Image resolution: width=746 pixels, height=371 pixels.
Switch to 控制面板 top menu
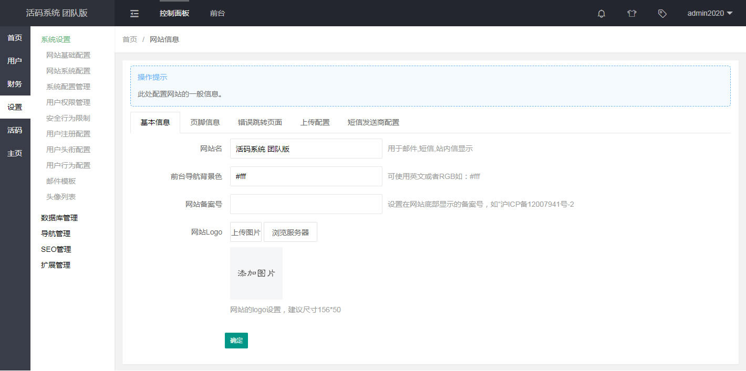point(174,13)
